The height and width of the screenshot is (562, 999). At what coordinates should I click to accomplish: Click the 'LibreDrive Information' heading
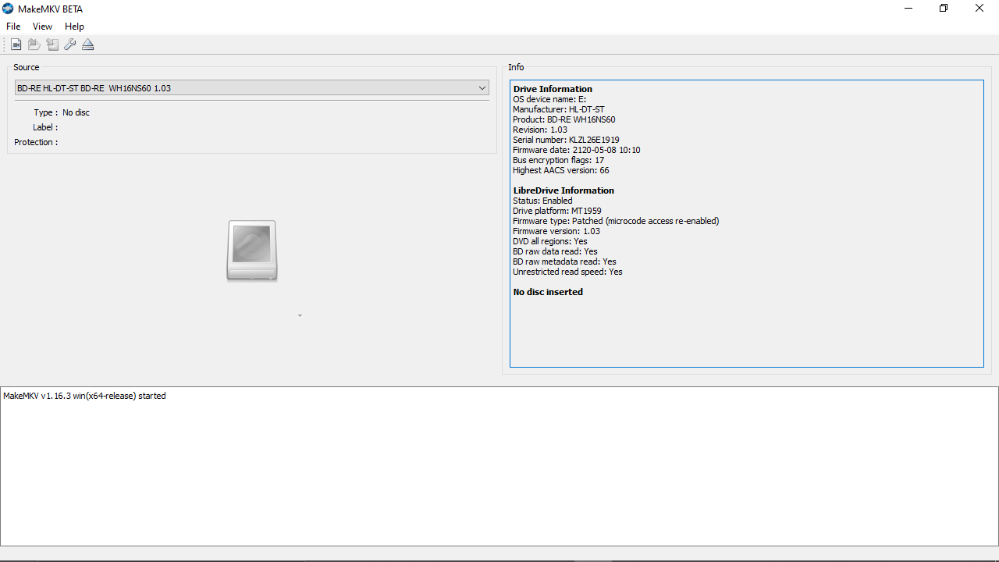(563, 190)
